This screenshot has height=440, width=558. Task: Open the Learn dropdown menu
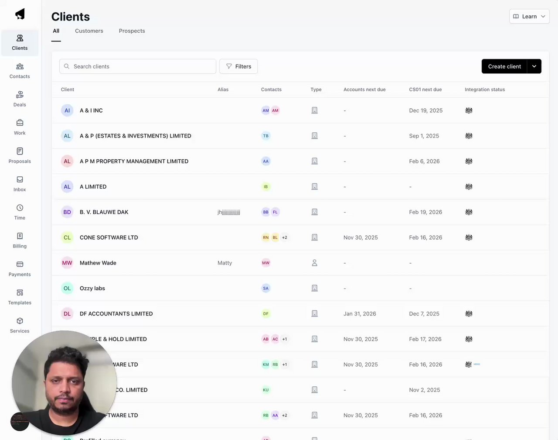(529, 17)
